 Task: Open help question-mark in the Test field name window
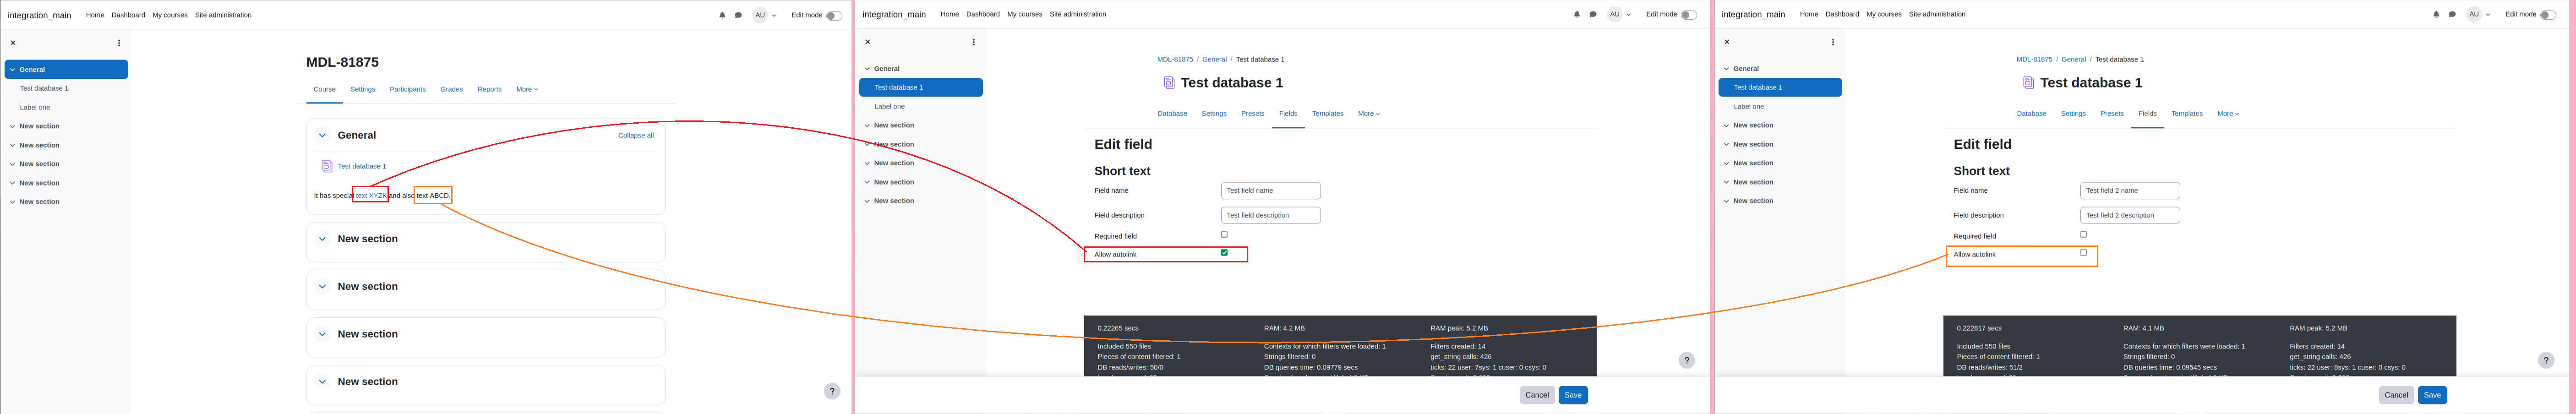(1687, 360)
